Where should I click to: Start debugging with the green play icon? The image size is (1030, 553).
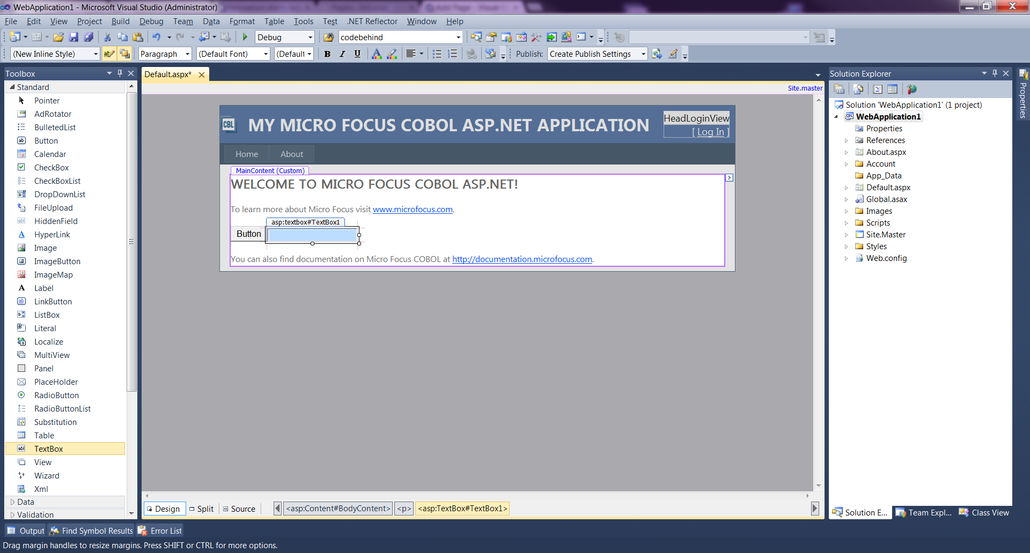pos(245,37)
